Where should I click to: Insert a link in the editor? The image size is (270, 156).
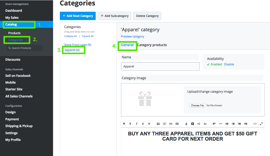pyautogui.click(x=171, y=124)
